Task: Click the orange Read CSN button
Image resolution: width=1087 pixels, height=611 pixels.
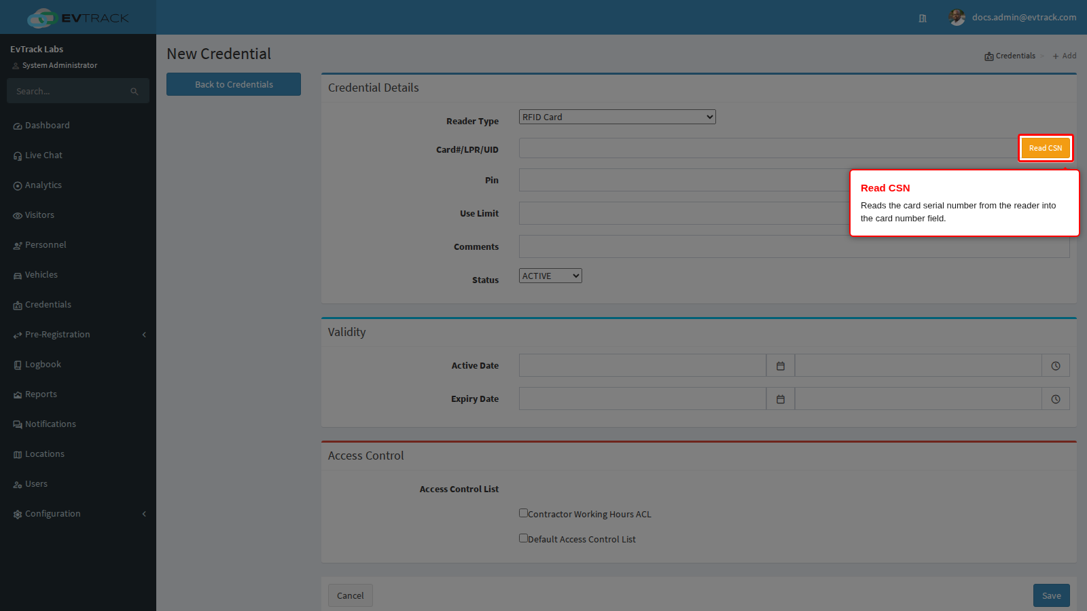Action: [1046, 148]
